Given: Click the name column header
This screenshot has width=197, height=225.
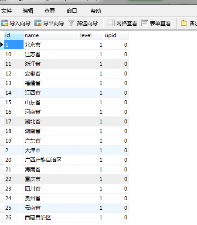Looking at the screenshot, I should point(51,35).
